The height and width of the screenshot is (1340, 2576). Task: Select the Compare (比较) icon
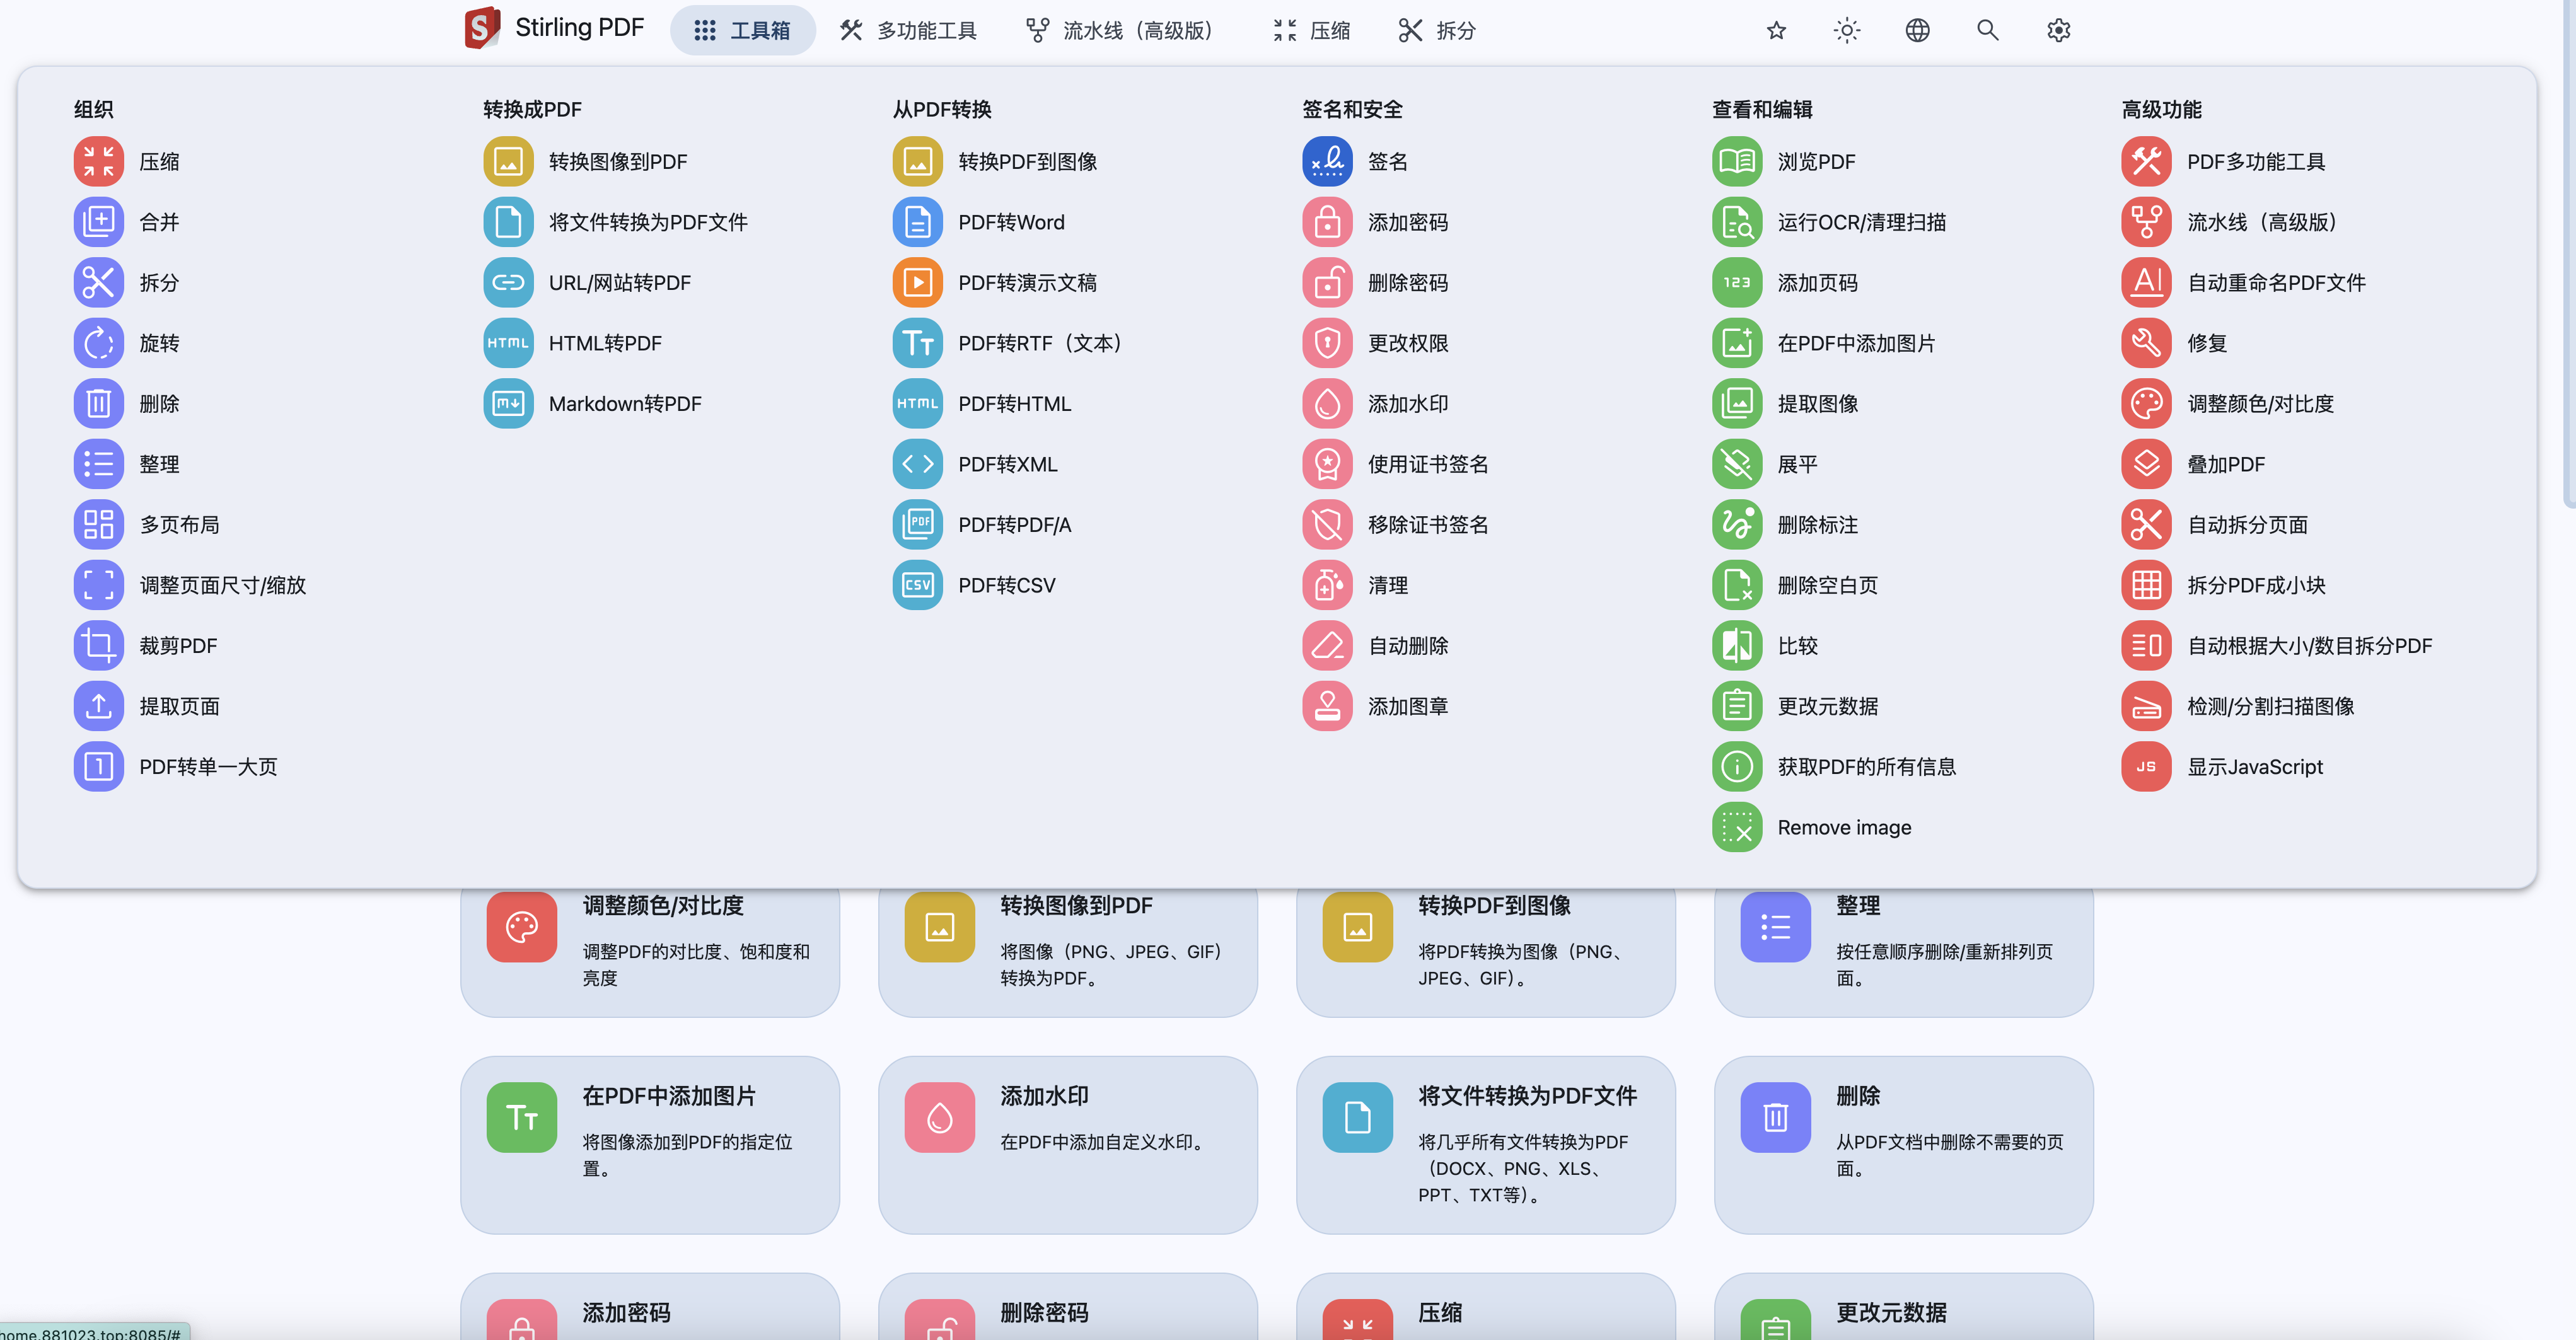coord(1737,645)
